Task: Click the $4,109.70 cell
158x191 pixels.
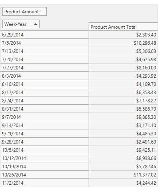Action: pos(123,84)
